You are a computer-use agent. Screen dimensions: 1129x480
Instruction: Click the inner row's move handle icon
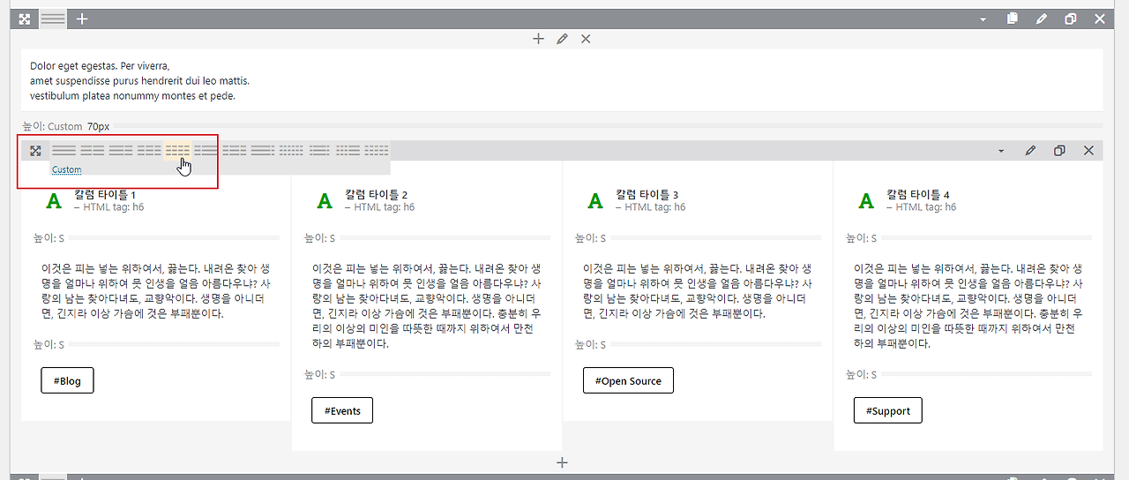click(35, 151)
